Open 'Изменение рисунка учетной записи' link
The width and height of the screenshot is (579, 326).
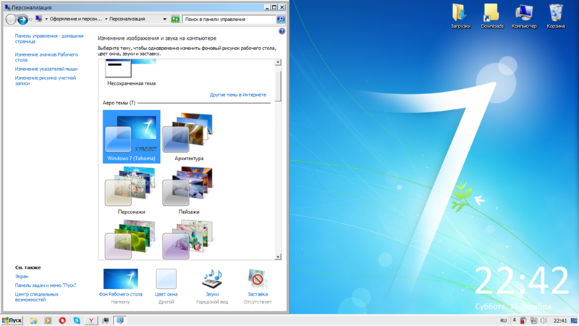[x=45, y=80]
